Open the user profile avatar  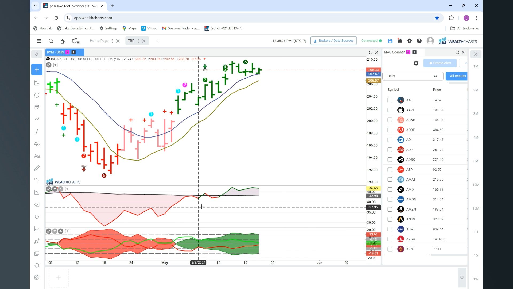[x=430, y=41]
